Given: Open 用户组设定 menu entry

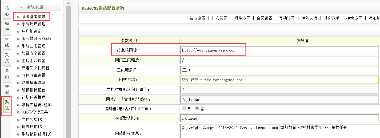Looking at the screenshot, I should pyautogui.click(x=32, y=31).
